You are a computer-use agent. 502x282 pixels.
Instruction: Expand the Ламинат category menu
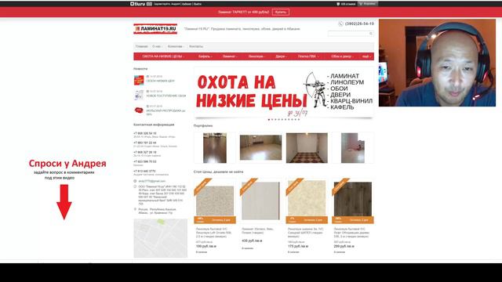click(230, 56)
